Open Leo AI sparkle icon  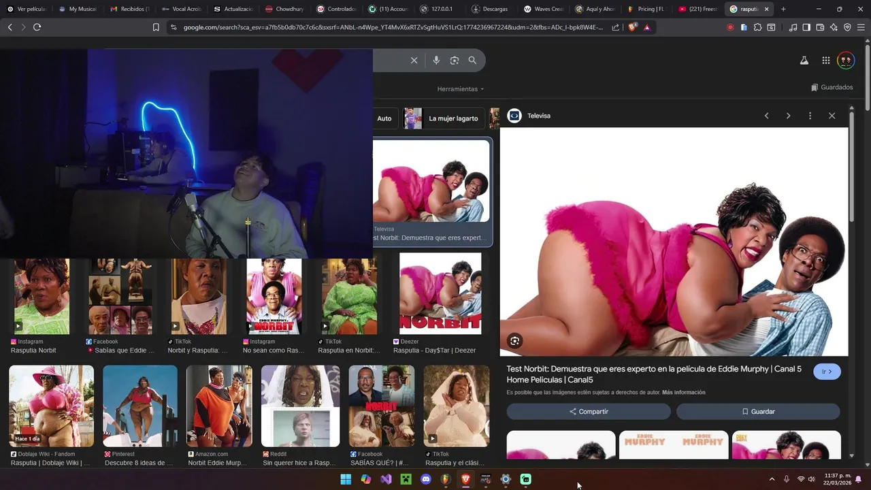click(x=834, y=27)
